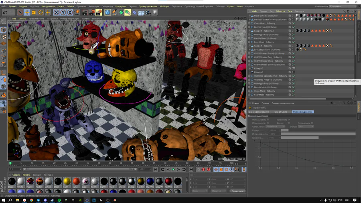The image size is (361, 203).
Task: Open render settings gear clapperboard icon
Action: pyautogui.click(x=99, y=12)
